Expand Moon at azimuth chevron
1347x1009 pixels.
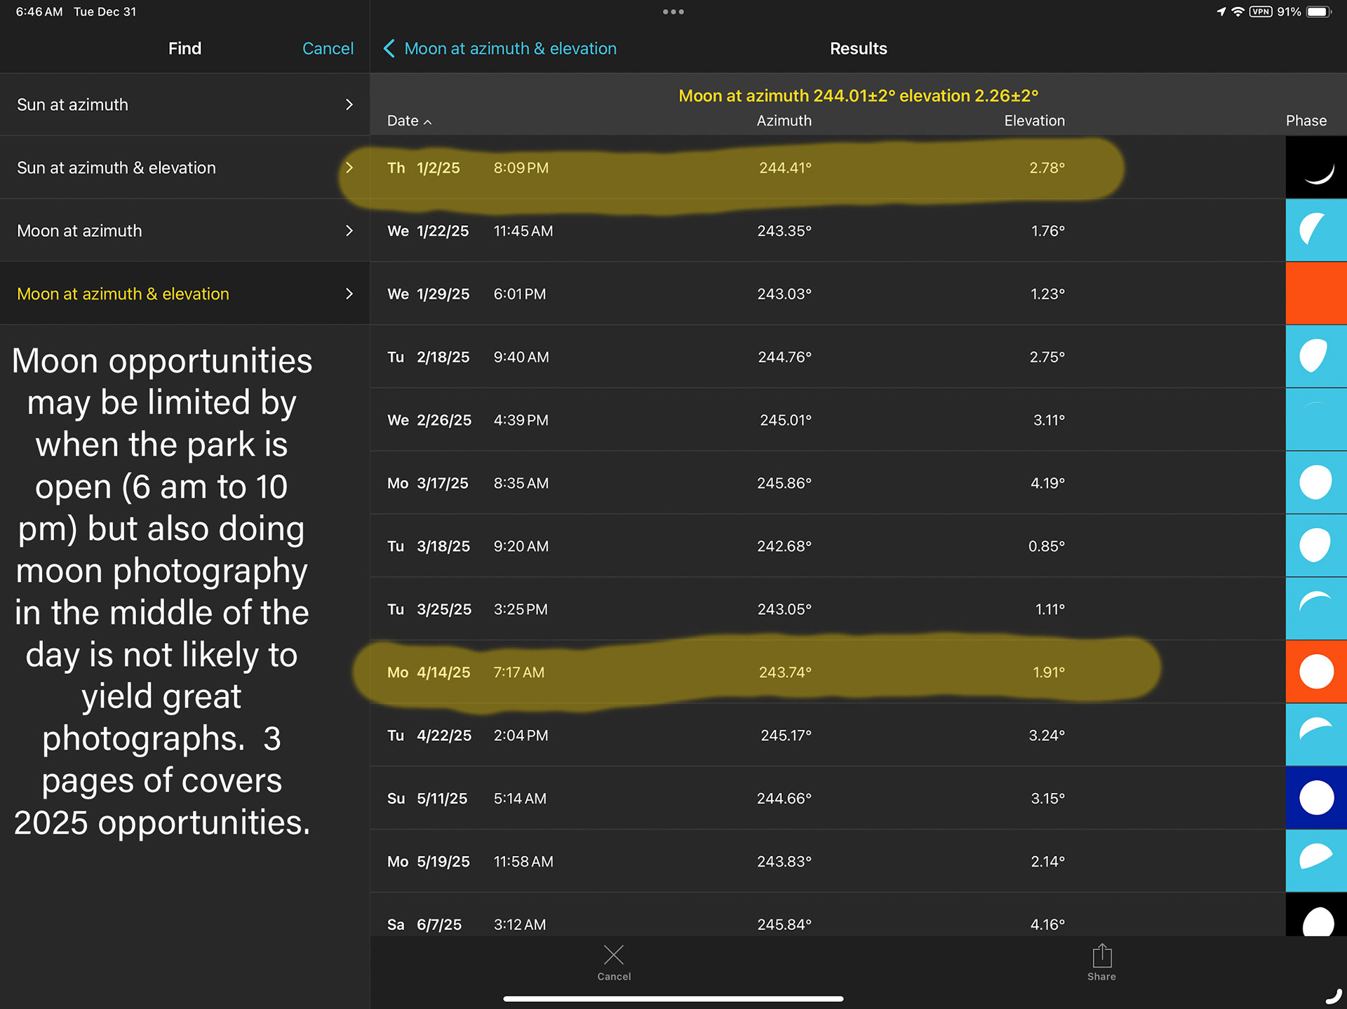tap(349, 231)
